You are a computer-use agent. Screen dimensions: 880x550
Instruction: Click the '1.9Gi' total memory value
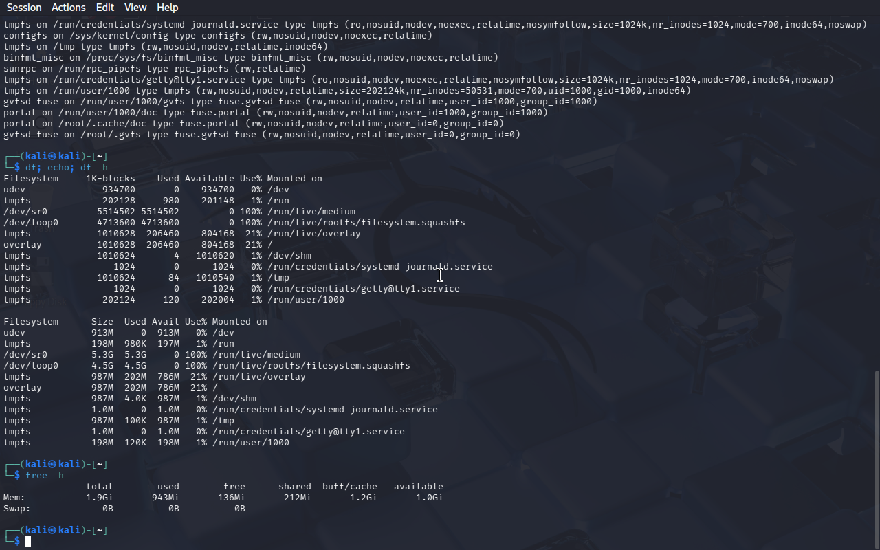click(99, 497)
